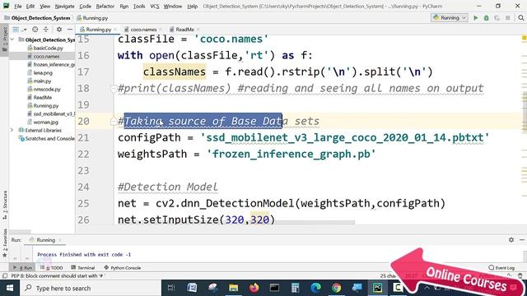Open the Event Log
This screenshot has height=296, width=527.
click(501, 268)
